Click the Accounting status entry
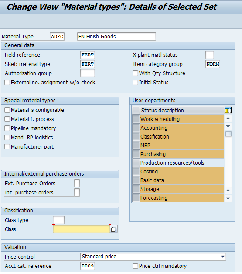This screenshot has height=274, width=242. point(182,128)
